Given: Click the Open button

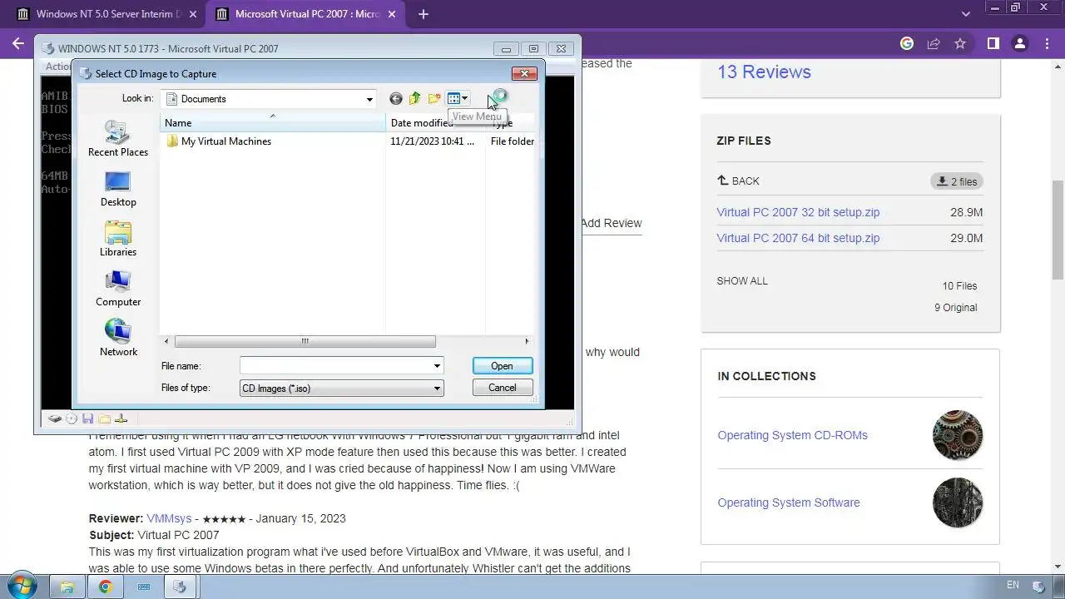Looking at the screenshot, I should 502,366.
